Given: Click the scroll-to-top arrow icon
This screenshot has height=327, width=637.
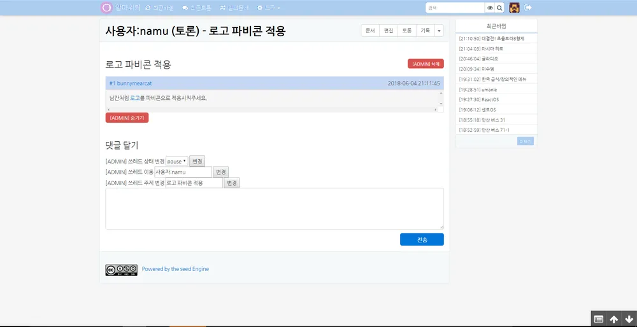Looking at the screenshot, I should (614, 319).
